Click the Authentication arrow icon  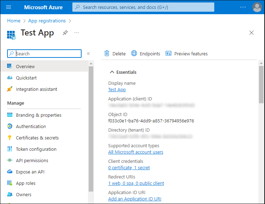tap(10, 126)
